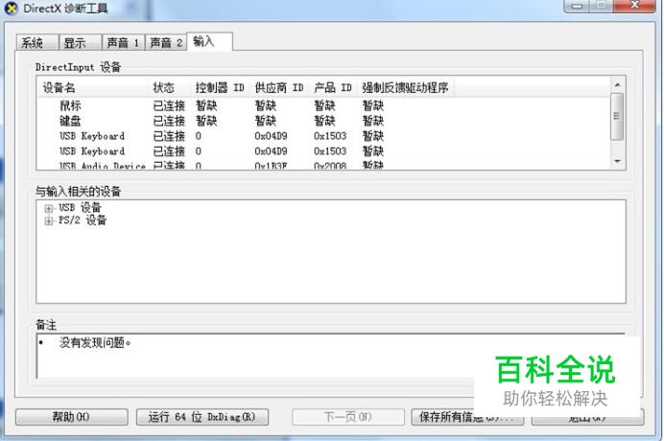The image size is (664, 441).
Task: Close the DirectX 诊断工具 window
Action: pos(634,6)
